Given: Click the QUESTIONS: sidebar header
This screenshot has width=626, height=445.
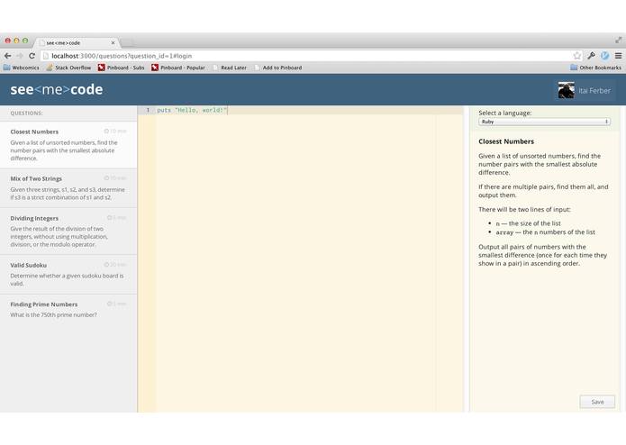Looking at the screenshot, I should click(x=26, y=113).
